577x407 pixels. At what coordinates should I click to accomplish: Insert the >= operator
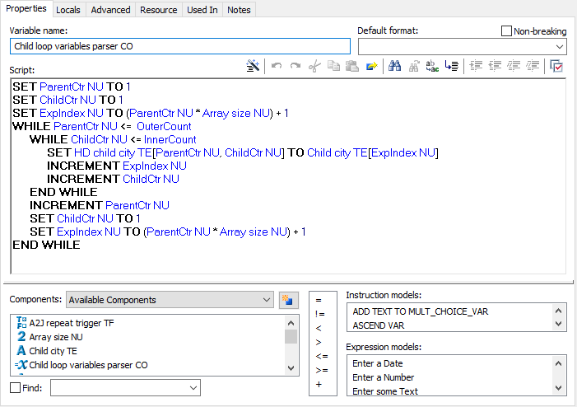322,370
